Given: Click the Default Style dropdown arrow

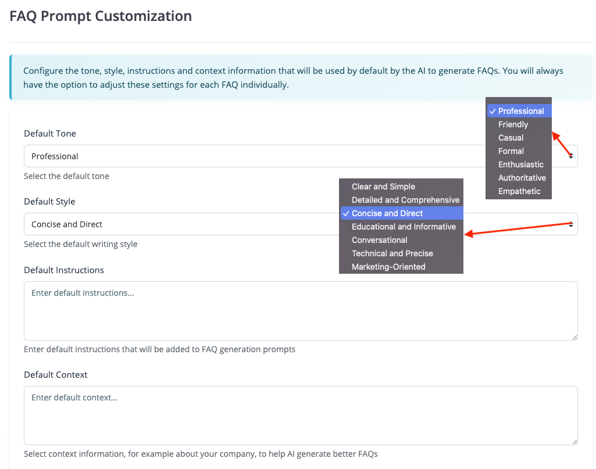Looking at the screenshot, I should (x=571, y=224).
